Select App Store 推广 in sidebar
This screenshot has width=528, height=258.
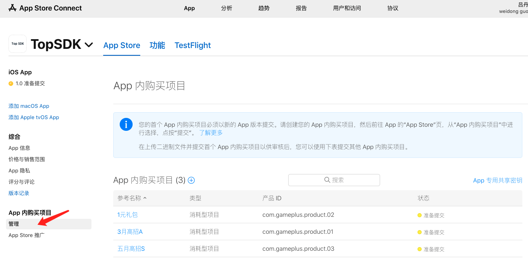[x=27, y=235]
